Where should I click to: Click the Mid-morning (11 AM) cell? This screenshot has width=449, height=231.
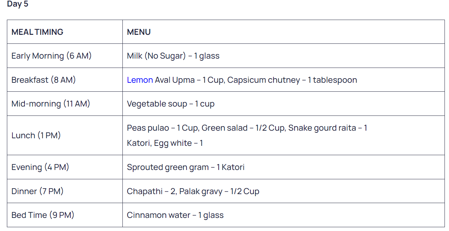click(65, 103)
